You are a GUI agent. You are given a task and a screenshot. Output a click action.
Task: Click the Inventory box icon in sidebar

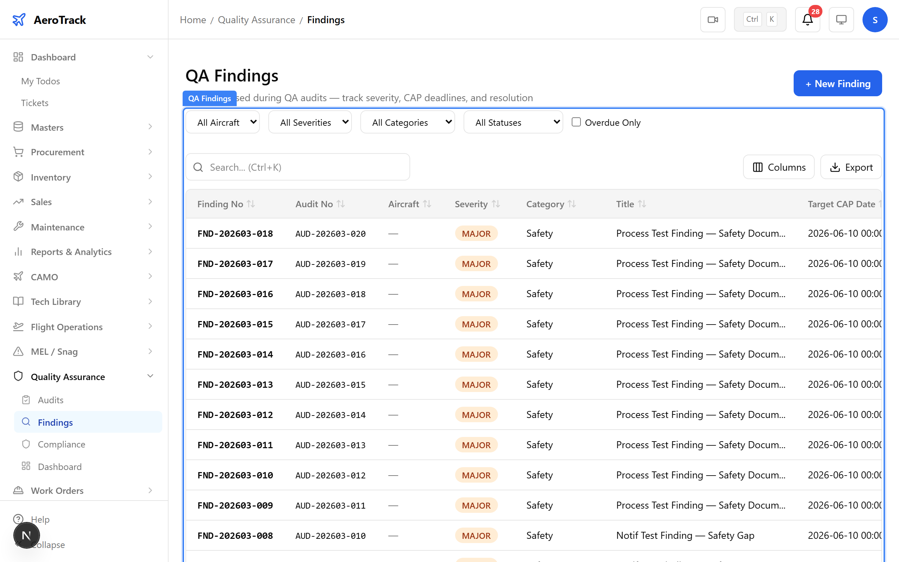[18, 177]
